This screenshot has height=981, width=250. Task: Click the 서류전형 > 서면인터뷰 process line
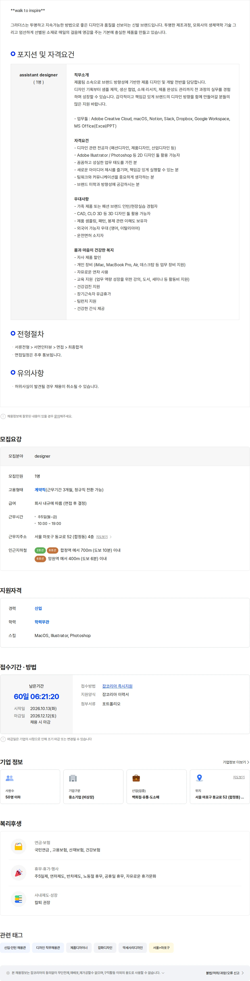[49, 347]
